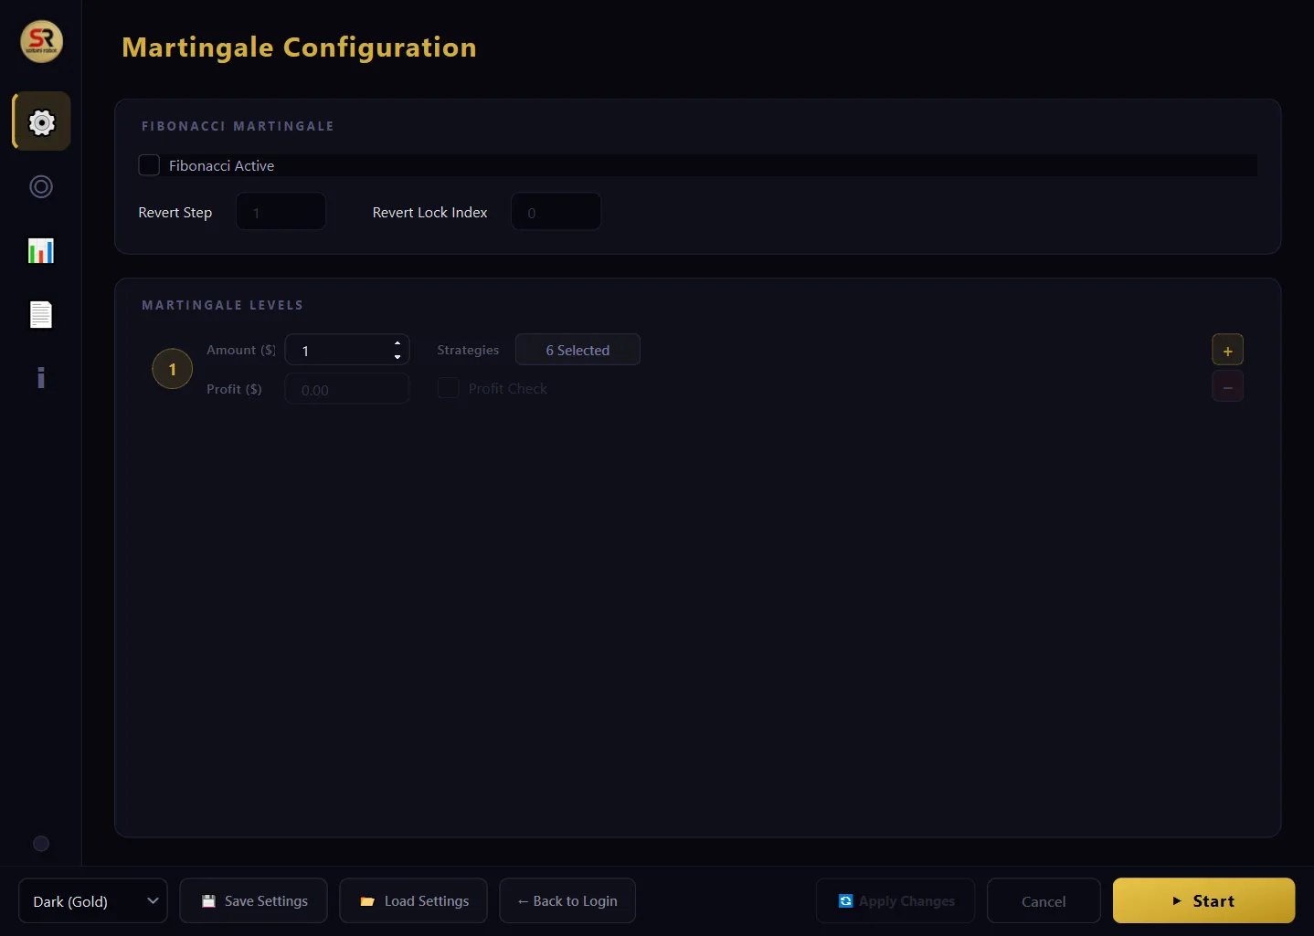Click Load Settings button
The width and height of the screenshot is (1314, 936).
pos(413,901)
